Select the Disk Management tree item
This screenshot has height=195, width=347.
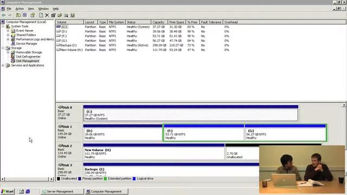pyautogui.click(x=28, y=61)
